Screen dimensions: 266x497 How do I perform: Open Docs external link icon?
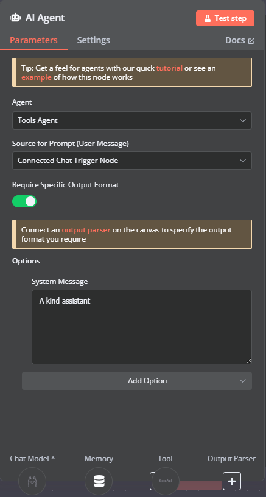(251, 41)
